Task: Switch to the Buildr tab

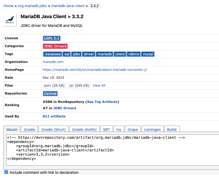Action: tap(172, 130)
